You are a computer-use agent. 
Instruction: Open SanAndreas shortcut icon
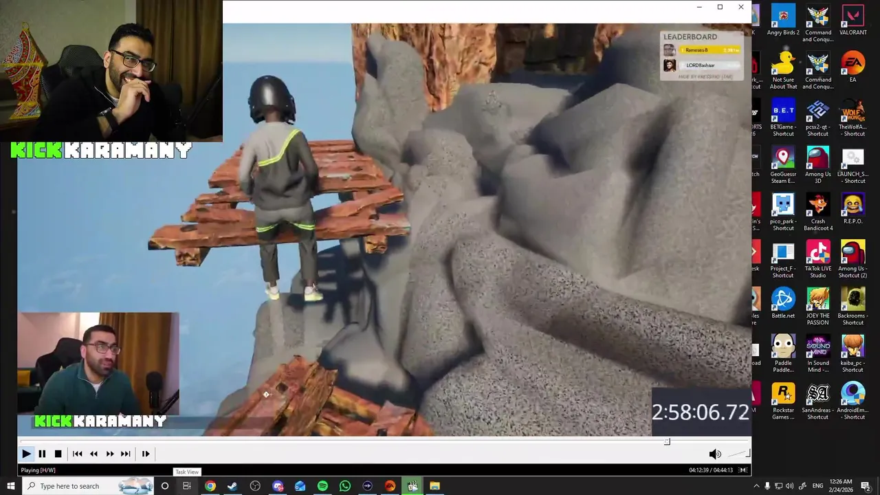[818, 400]
